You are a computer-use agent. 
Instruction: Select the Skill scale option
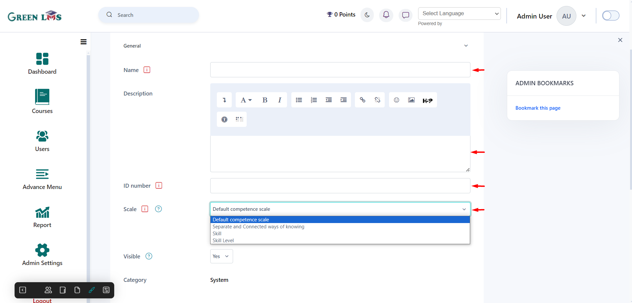click(x=340, y=234)
